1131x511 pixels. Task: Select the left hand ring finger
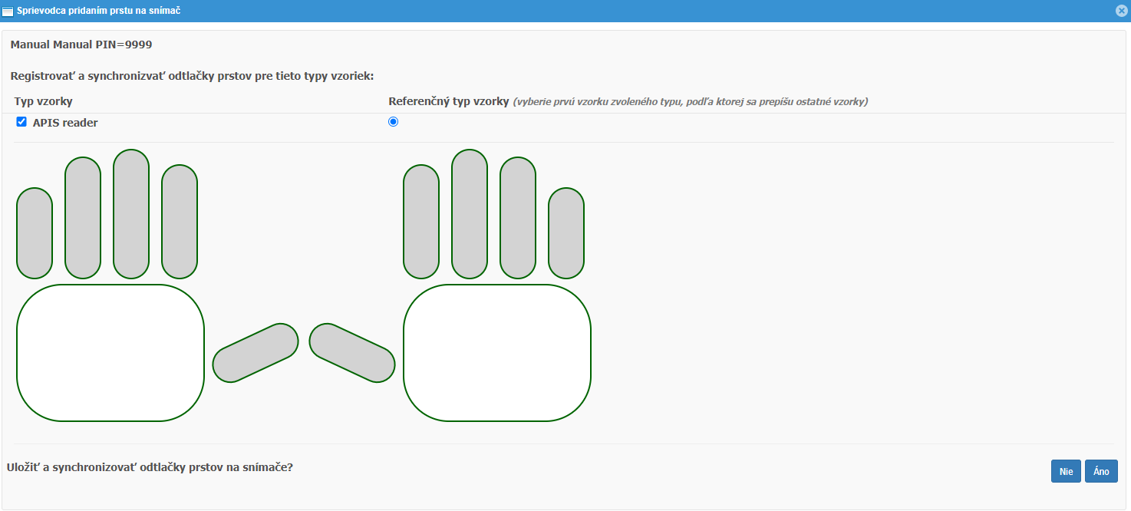83,217
